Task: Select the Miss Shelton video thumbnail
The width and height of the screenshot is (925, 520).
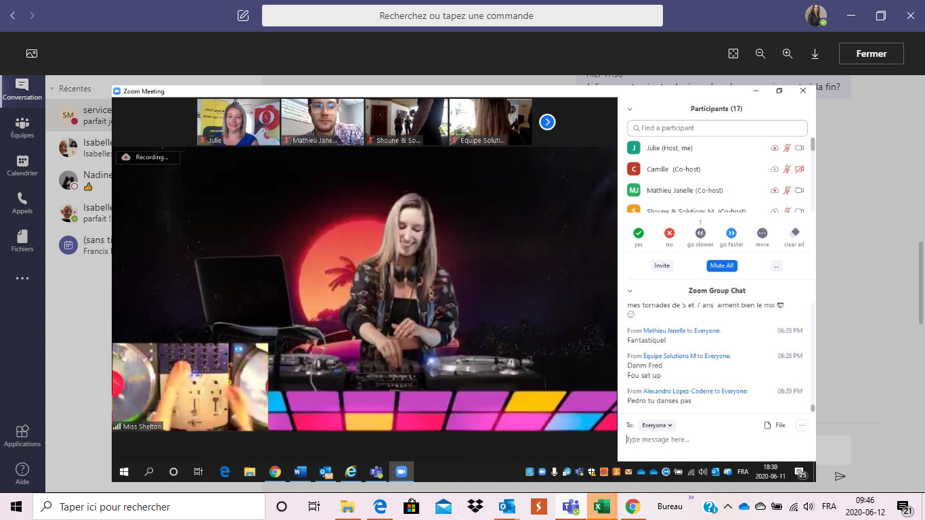Action: (x=190, y=387)
